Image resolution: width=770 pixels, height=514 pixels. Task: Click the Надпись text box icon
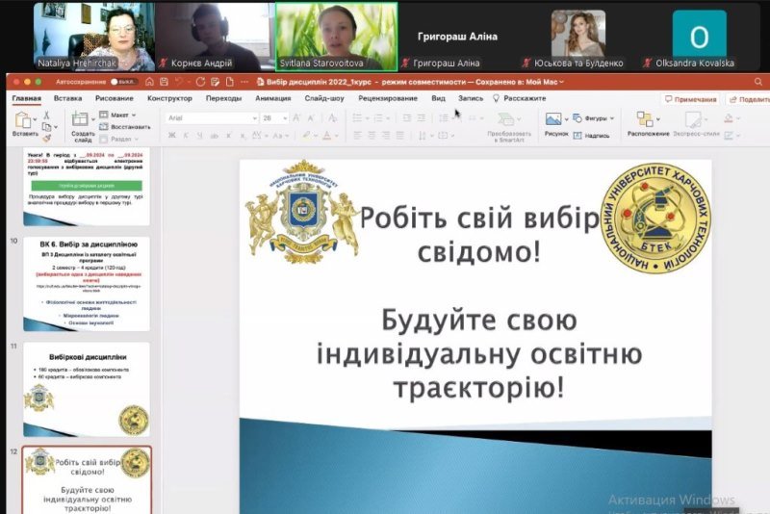(577, 136)
